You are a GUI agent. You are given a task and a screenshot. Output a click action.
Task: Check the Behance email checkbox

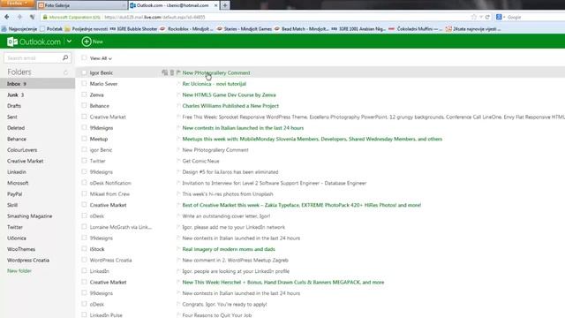(x=84, y=105)
